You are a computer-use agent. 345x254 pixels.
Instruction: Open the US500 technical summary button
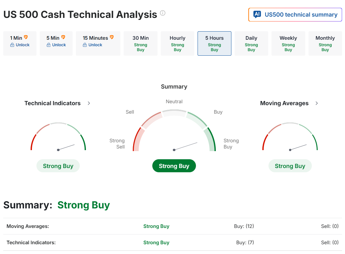295,15
